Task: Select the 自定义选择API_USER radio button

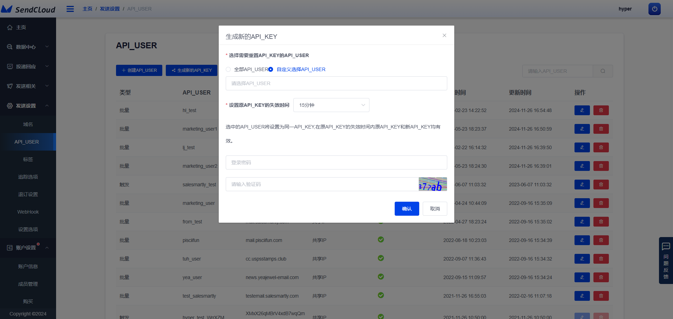Action: [270, 69]
